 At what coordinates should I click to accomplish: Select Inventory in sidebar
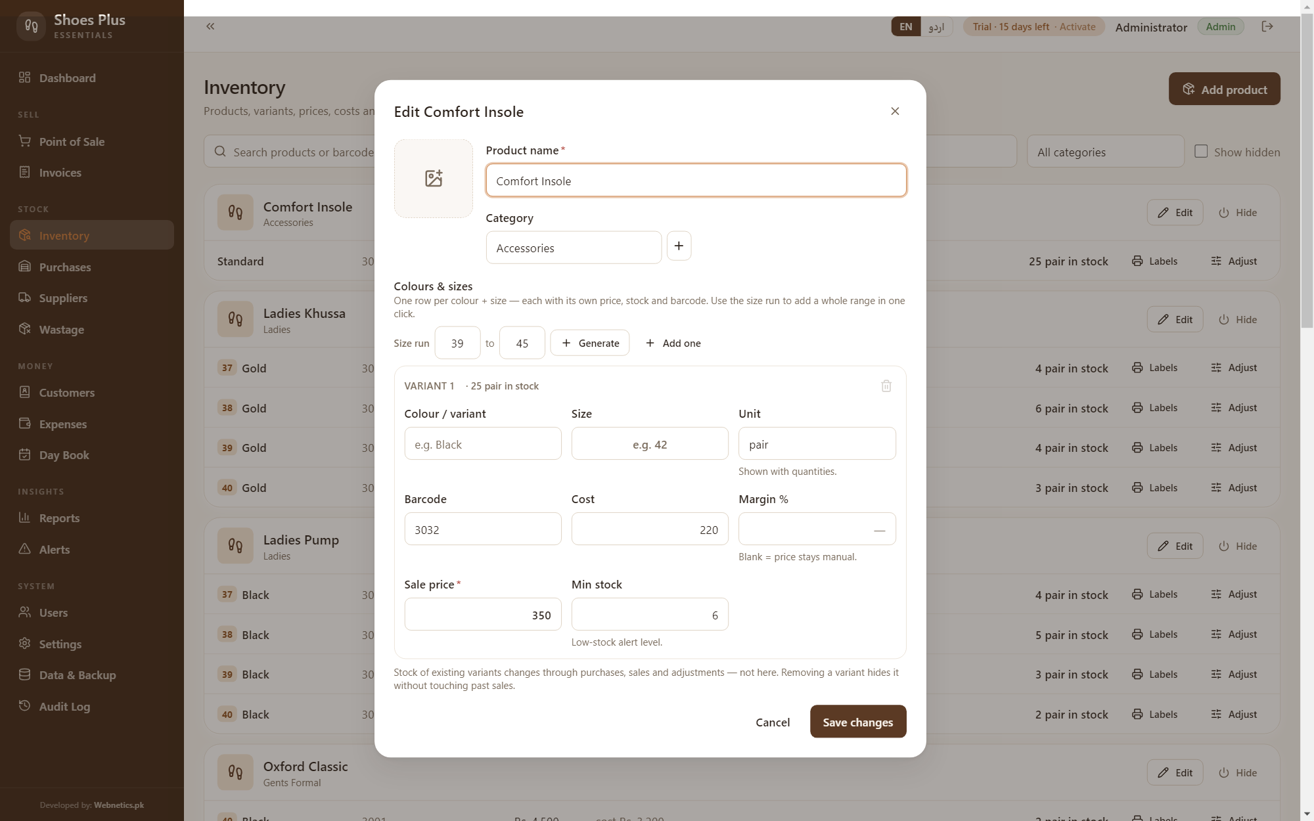click(x=92, y=235)
